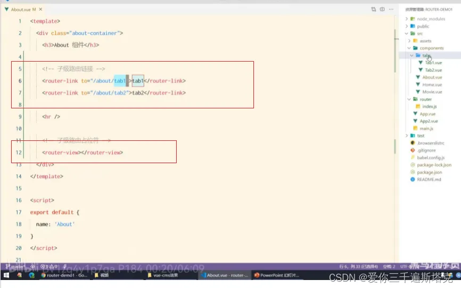Click the line and column position indicator
Screen dimensions: 461x288
pos(358,267)
